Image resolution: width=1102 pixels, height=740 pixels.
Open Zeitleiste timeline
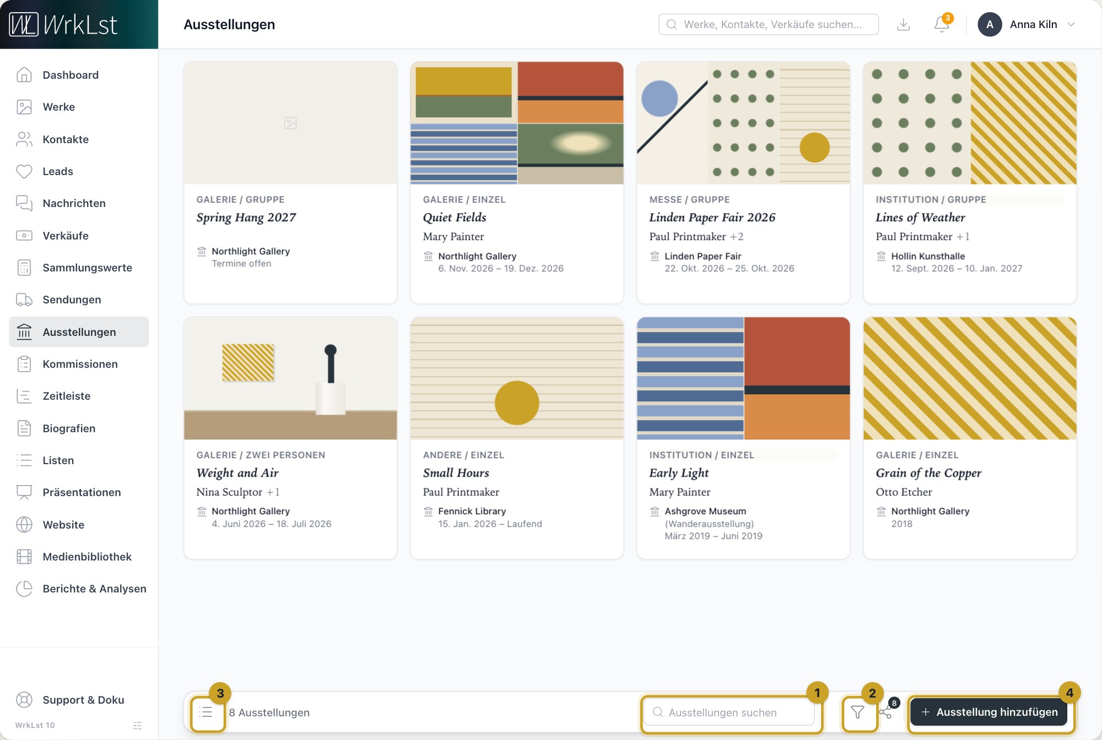79,396
